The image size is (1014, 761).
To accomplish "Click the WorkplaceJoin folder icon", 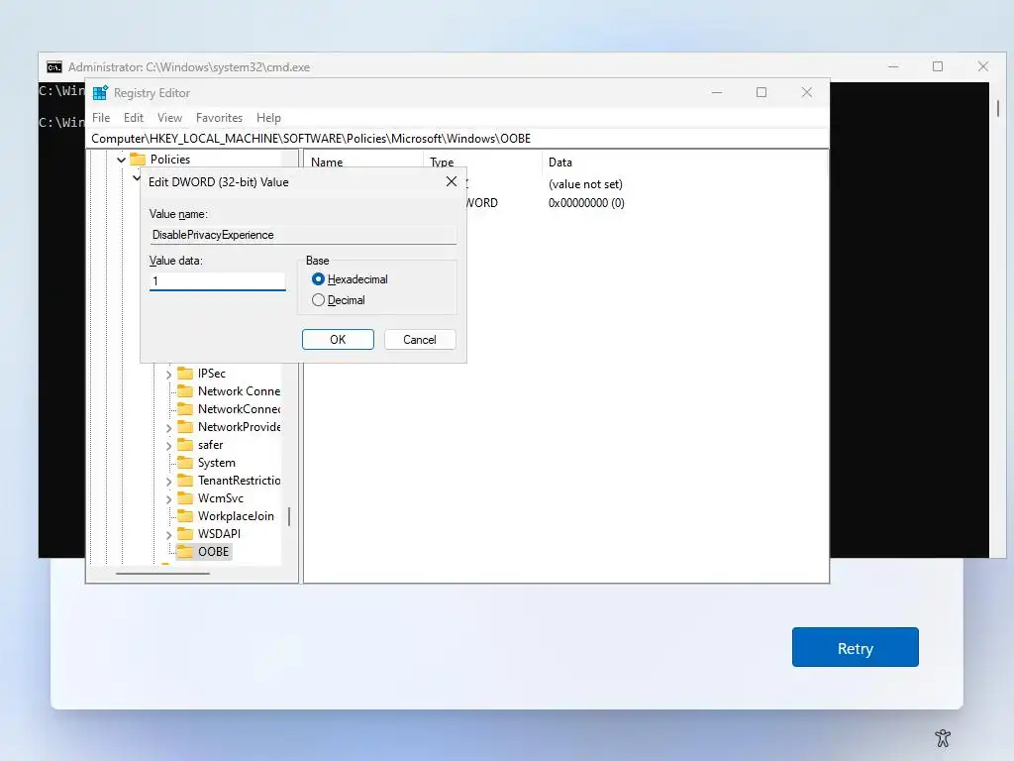I will click(x=185, y=515).
